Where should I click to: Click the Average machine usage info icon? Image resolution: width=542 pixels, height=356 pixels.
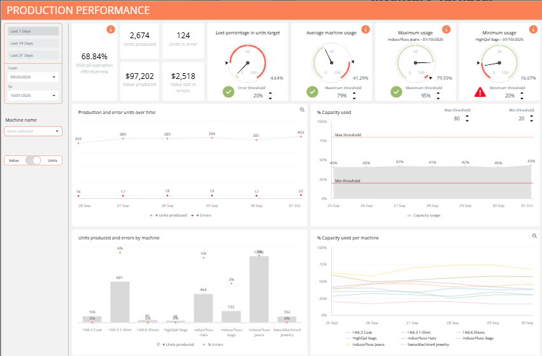[x=365, y=29]
